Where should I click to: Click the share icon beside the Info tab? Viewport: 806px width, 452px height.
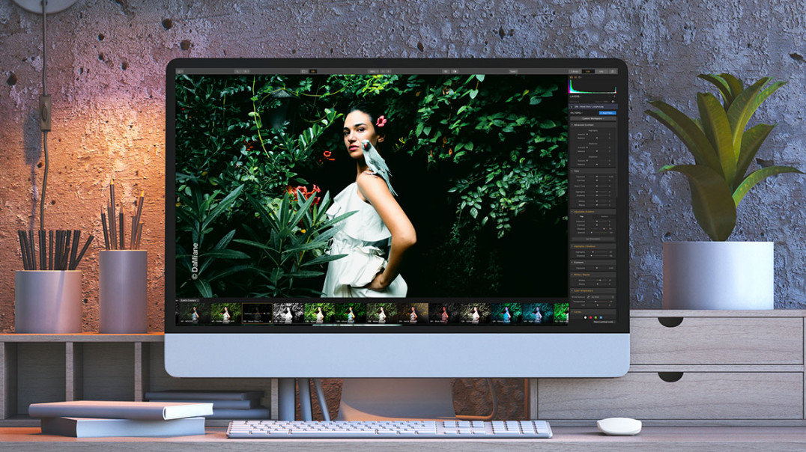pos(613,71)
